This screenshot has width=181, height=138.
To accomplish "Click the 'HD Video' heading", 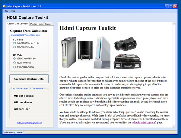I will tap(18, 55).
